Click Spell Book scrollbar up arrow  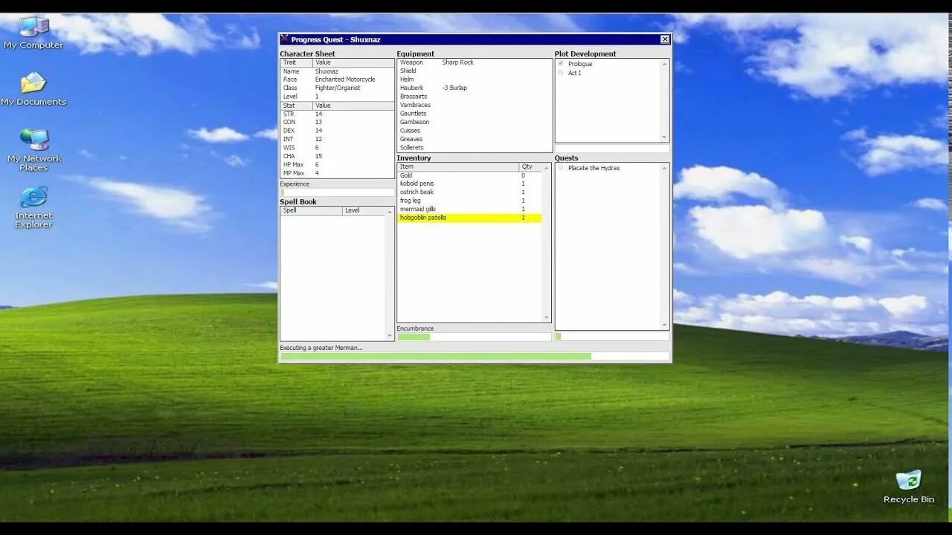pos(390,211)
